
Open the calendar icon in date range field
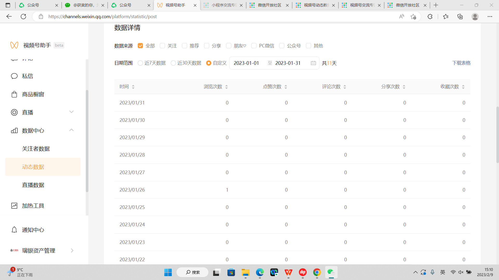tap(313, 63)
